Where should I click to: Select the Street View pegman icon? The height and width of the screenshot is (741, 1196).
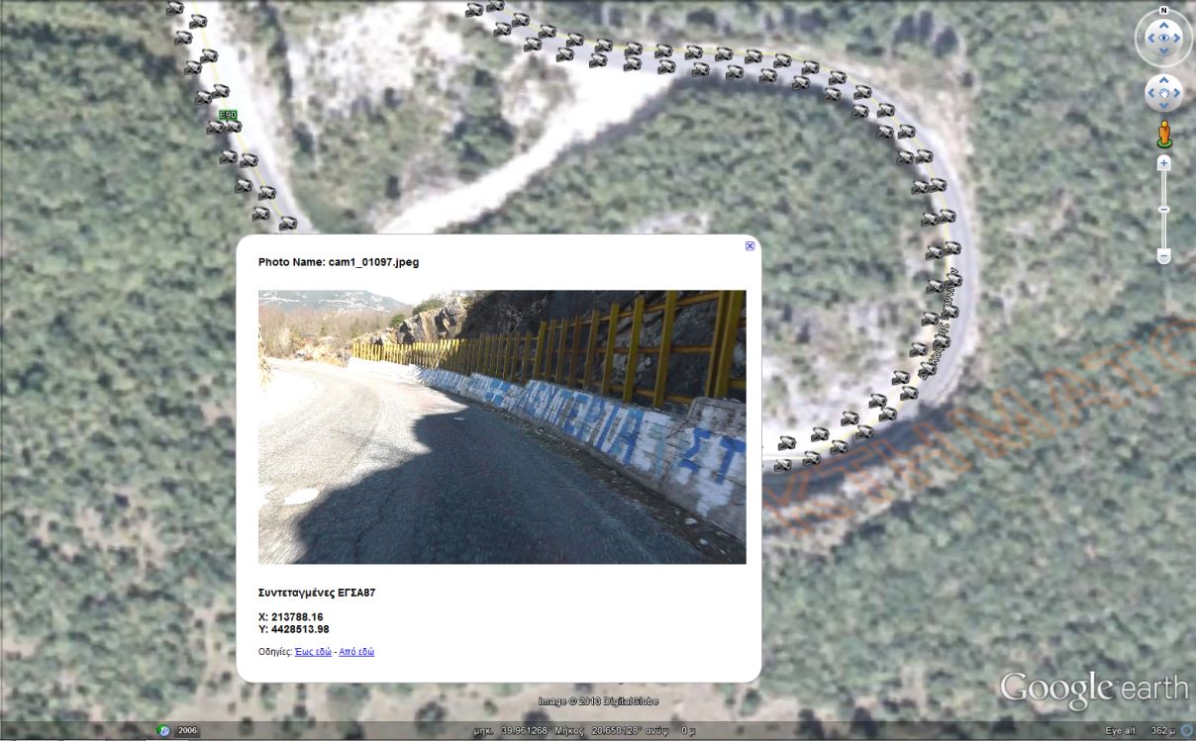tap(1164, 134)
